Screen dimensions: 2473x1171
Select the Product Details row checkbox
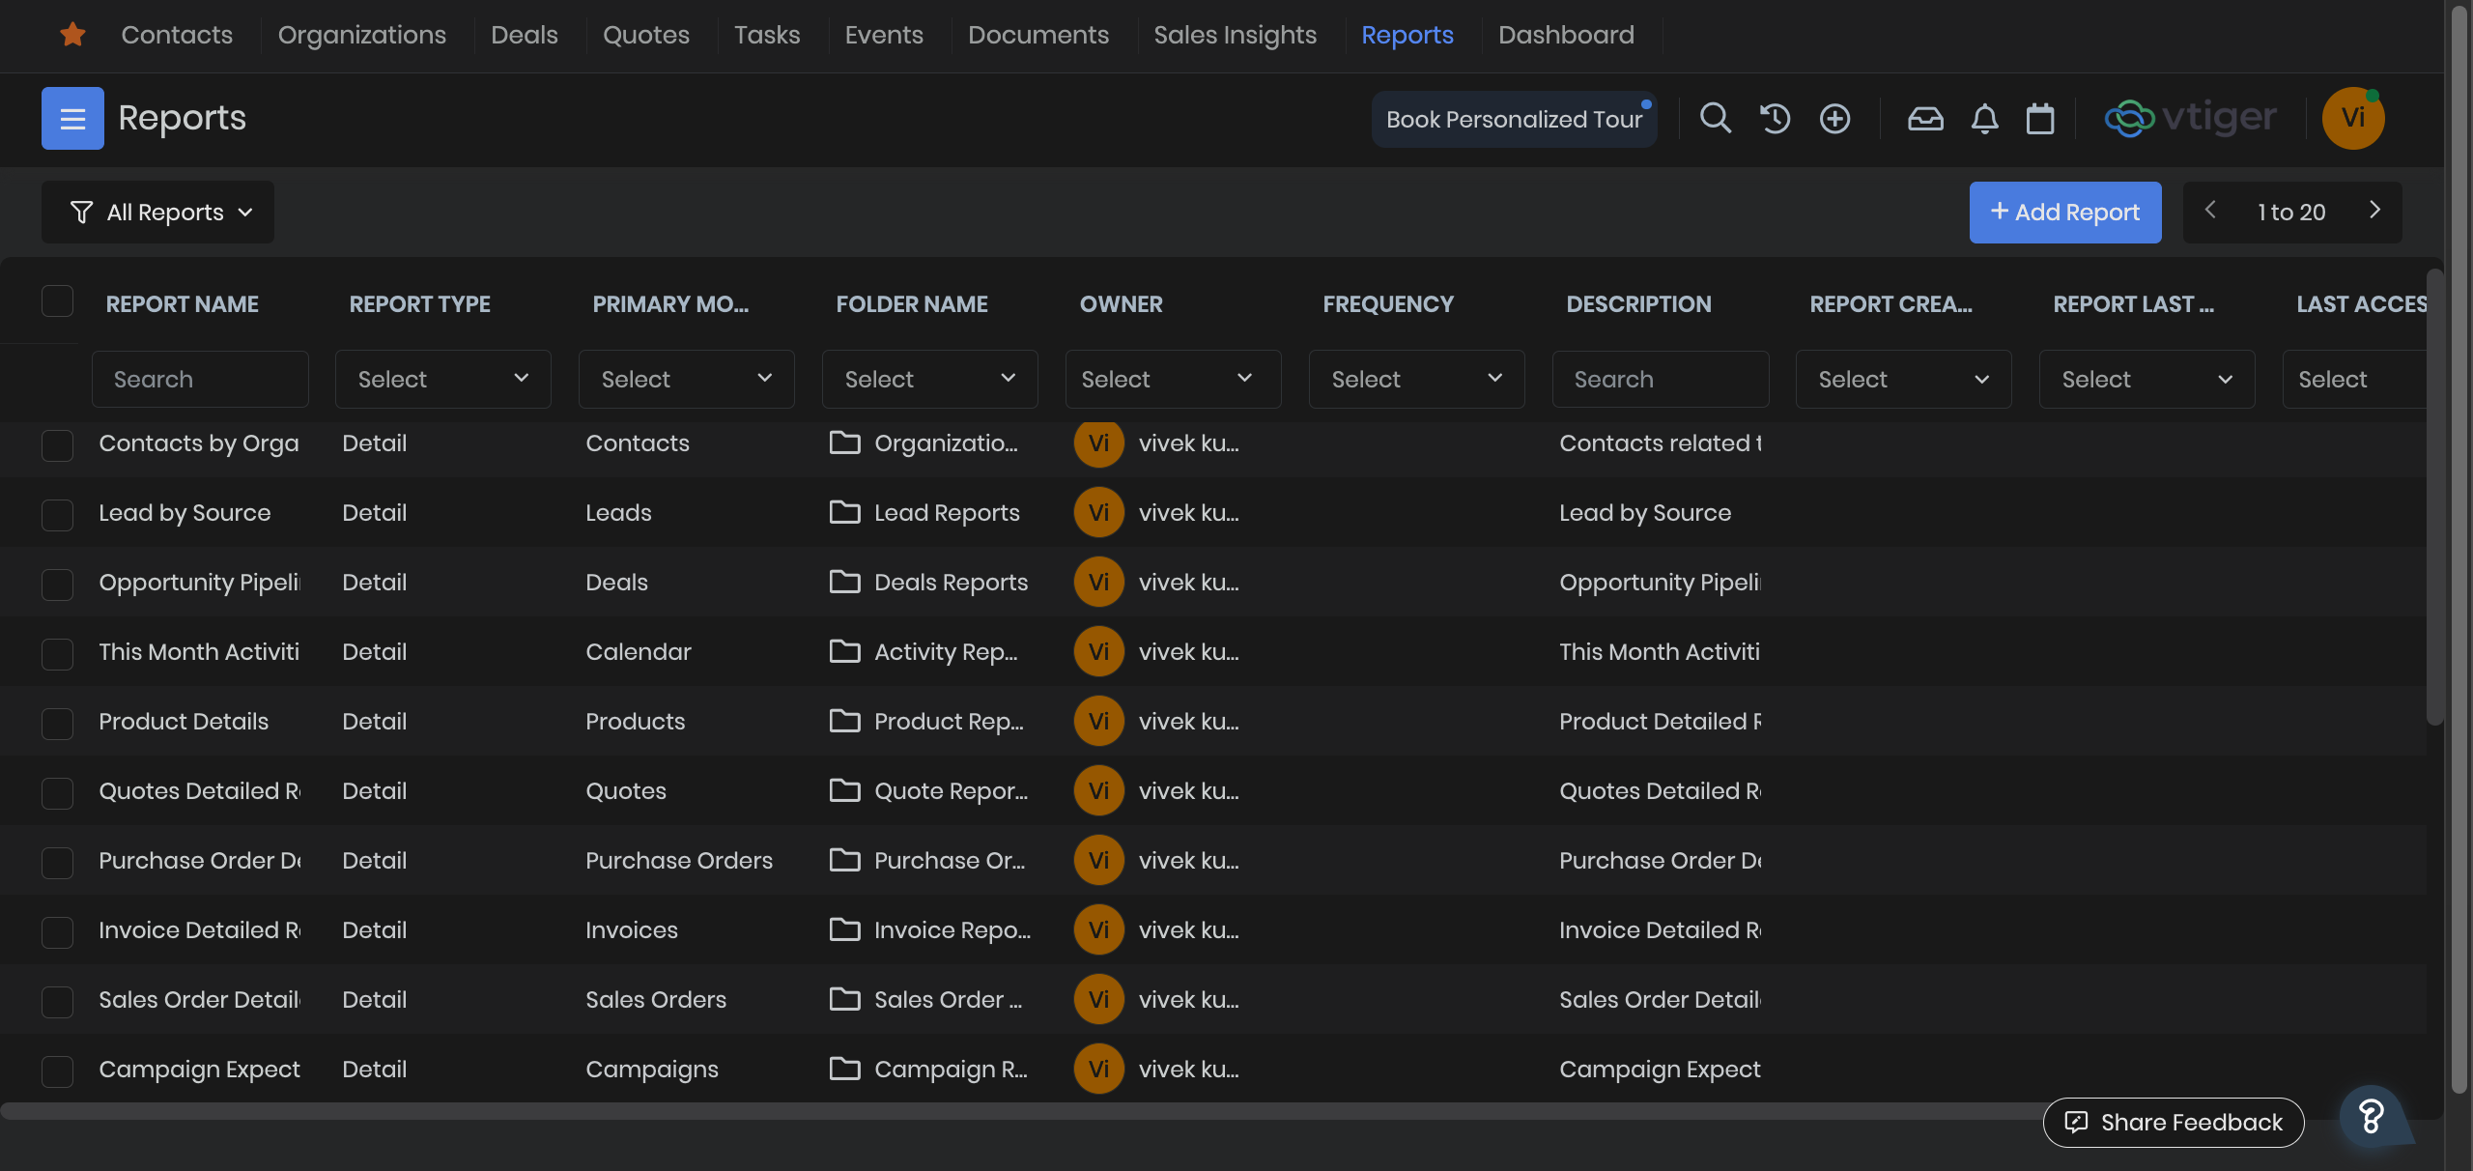58,723
